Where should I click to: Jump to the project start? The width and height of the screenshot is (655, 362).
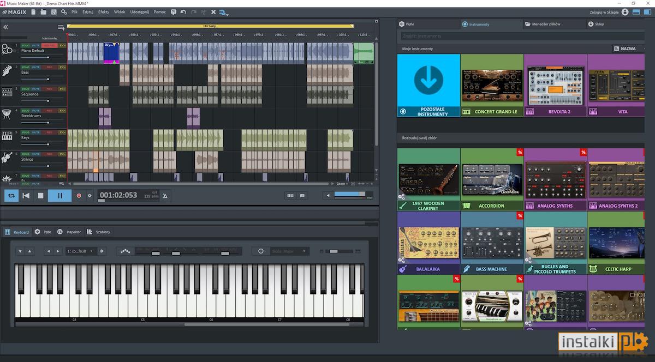coord(26,195)
